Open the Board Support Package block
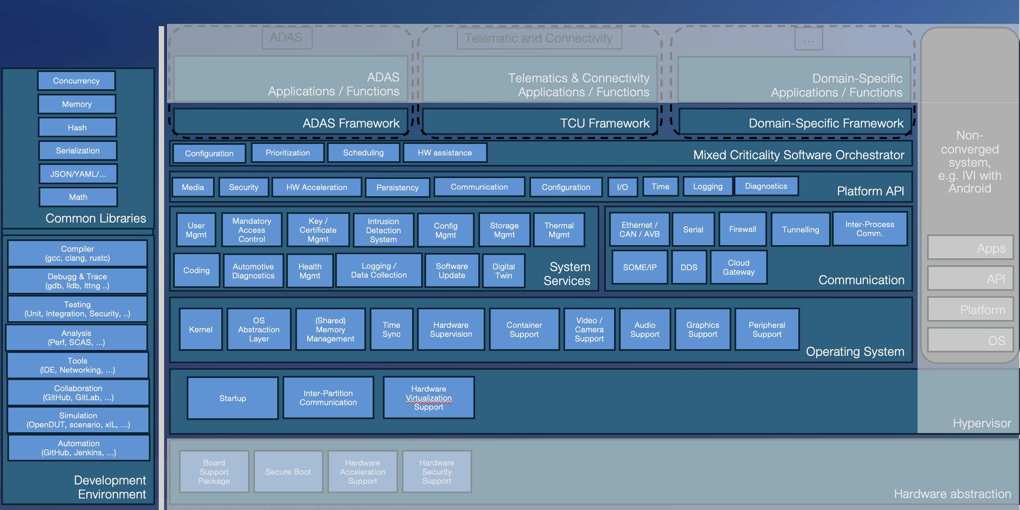The height and width of the screenshot is (510, 1020). (214, 471)
